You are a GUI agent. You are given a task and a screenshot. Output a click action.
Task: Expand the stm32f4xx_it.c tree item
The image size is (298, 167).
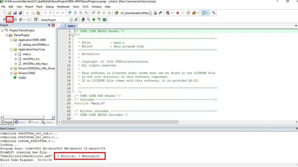(16, 59)
